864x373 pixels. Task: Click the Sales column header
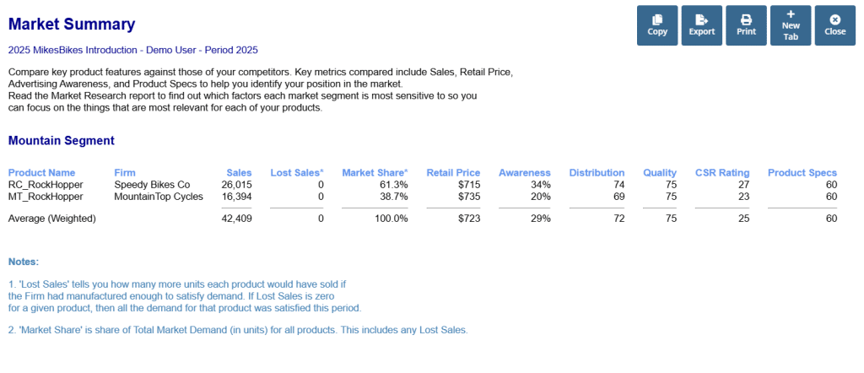click(239, 173)
